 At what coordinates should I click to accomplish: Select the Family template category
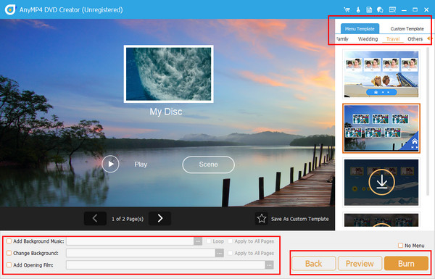click(x=342, y=39)
